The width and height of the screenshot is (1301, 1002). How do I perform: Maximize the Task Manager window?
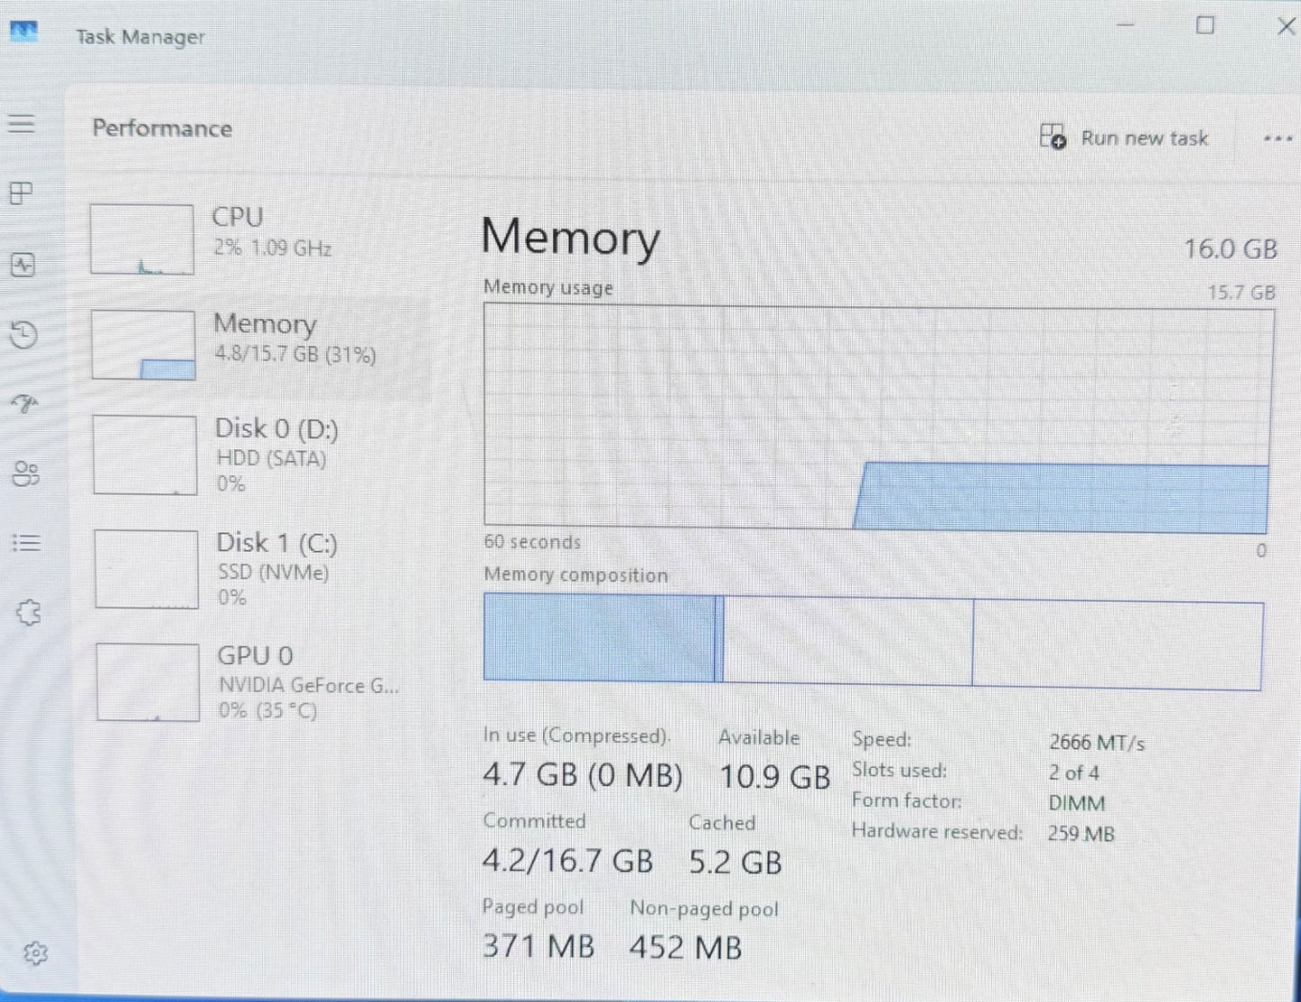click(x=1205, y=25)
